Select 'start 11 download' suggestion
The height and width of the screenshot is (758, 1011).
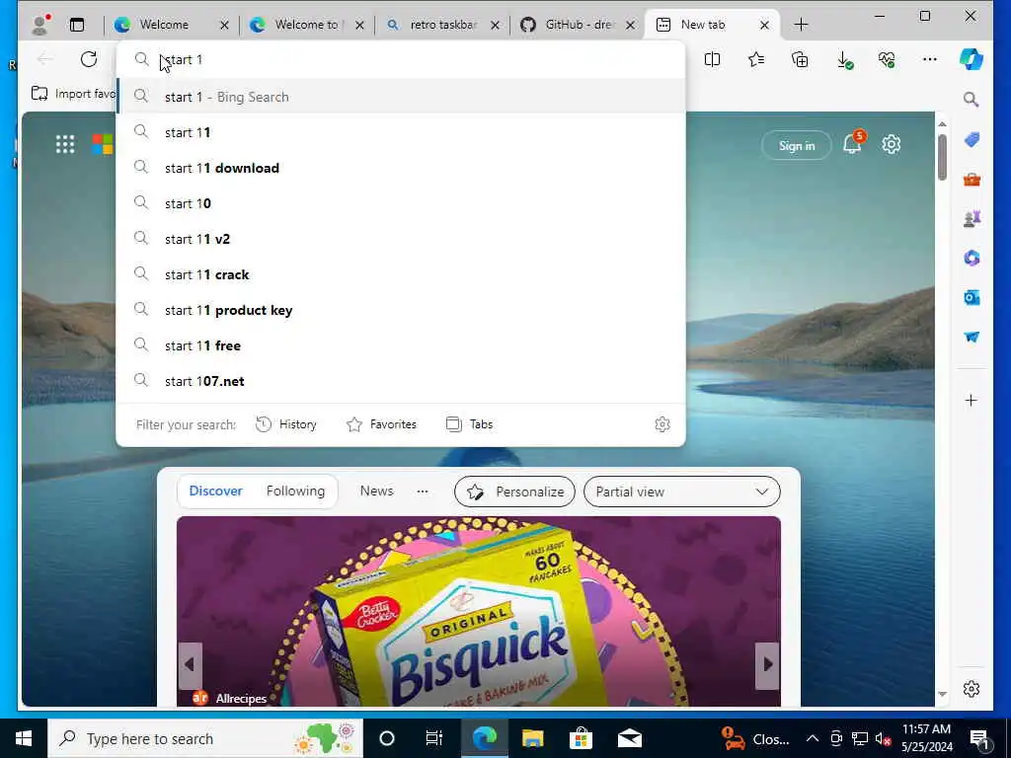[401, 168]
